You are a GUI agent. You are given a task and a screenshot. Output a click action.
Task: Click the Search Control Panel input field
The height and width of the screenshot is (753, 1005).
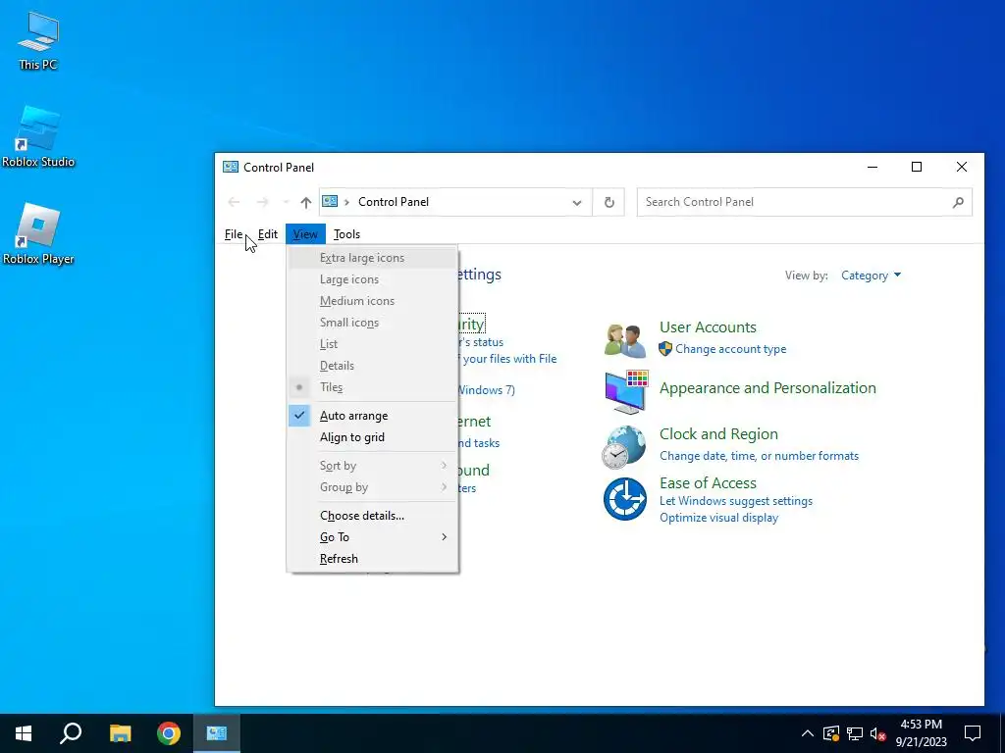coord(805,202)
